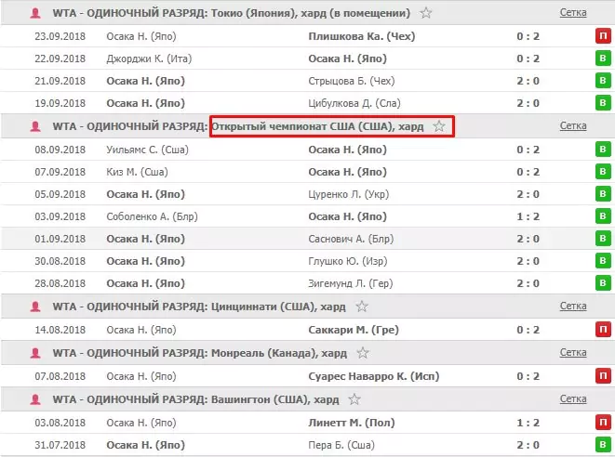Add the Cincinnati tournament to favorites with its star icon
Image resolution: width=615 pixels, height=457 pixels.
362,307
